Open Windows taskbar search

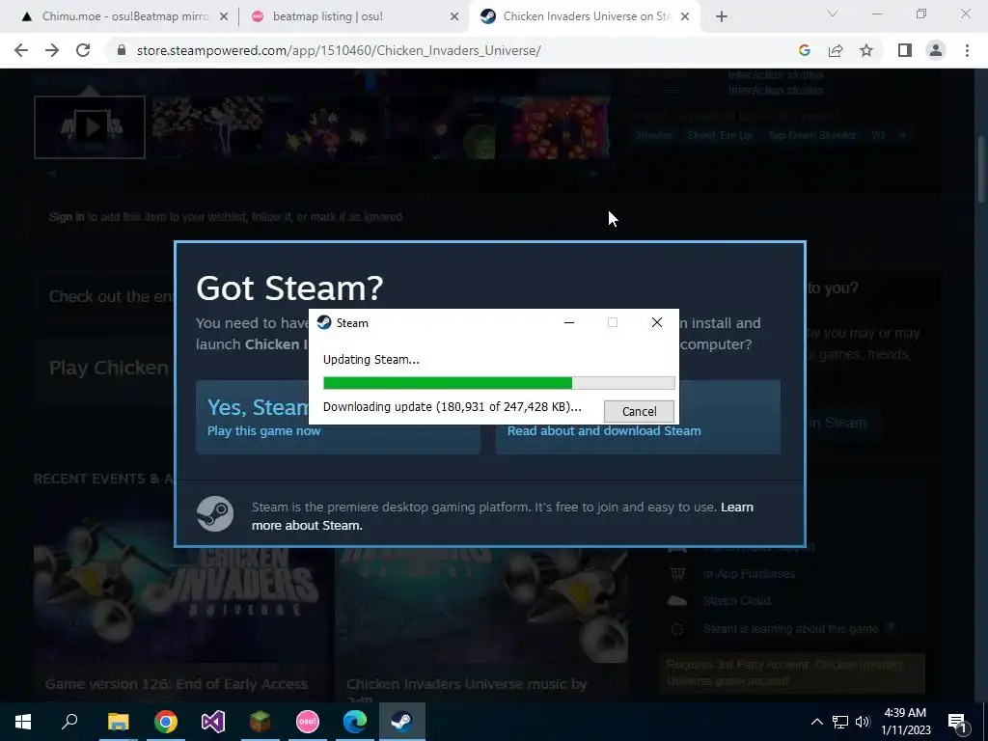pyautogui.click(x=69, y=722)
